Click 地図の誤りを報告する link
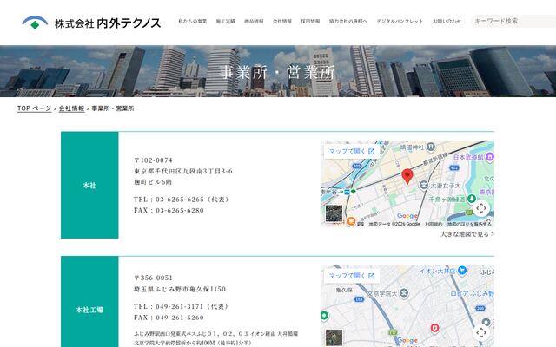The height and width of the screenshot is (347, 556). pyautogui.click(x=469, y=224)
